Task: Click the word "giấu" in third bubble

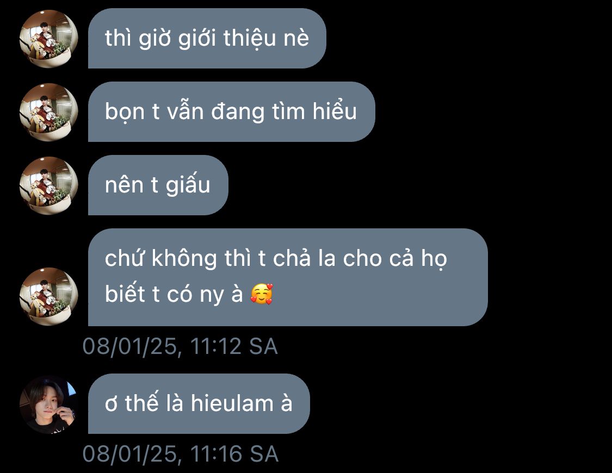Action: pyautogui.click(x=188, y=185)
